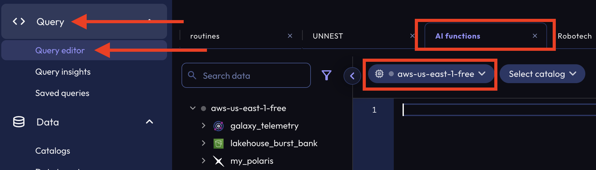Screen dimensions: 596x170
Task: Click the lakehouse_burst_bank bucket icon
Action: tap(219, 143)
